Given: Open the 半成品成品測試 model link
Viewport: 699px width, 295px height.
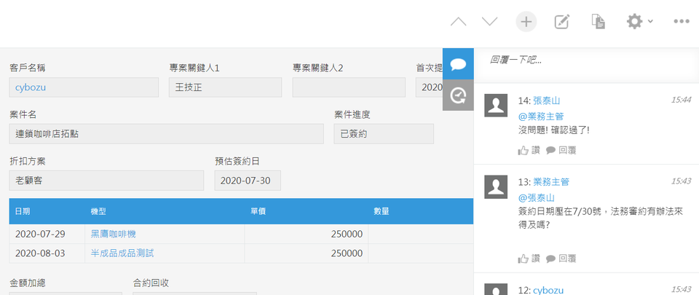Looking at the screenshot, I should pos(122,253).
